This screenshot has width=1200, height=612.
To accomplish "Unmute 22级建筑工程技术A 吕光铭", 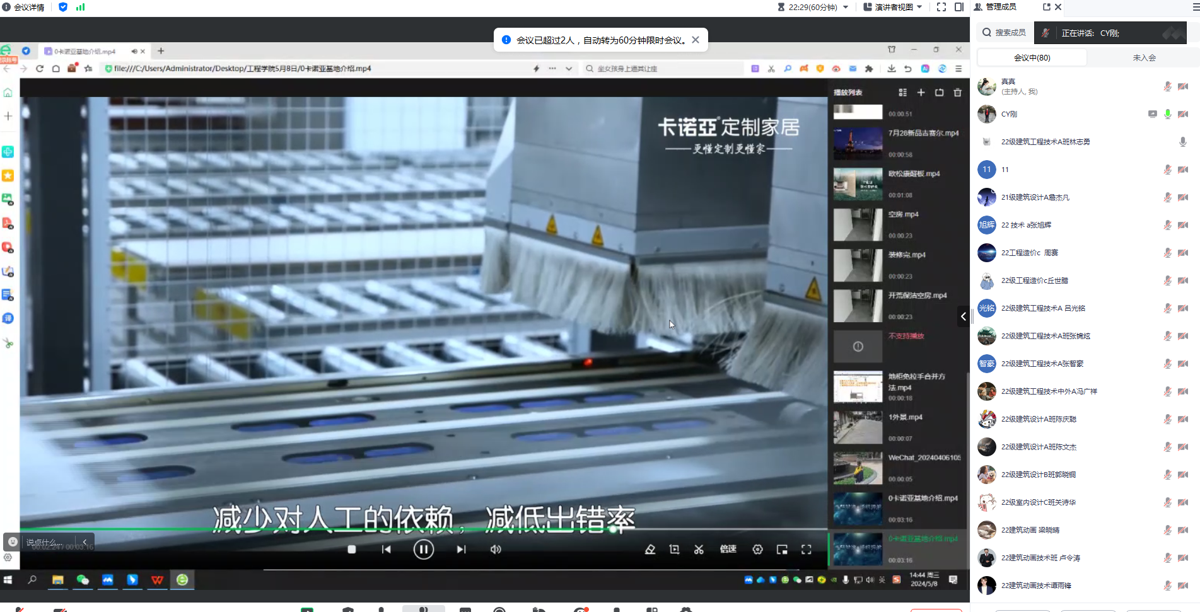I will (1167, 308).
